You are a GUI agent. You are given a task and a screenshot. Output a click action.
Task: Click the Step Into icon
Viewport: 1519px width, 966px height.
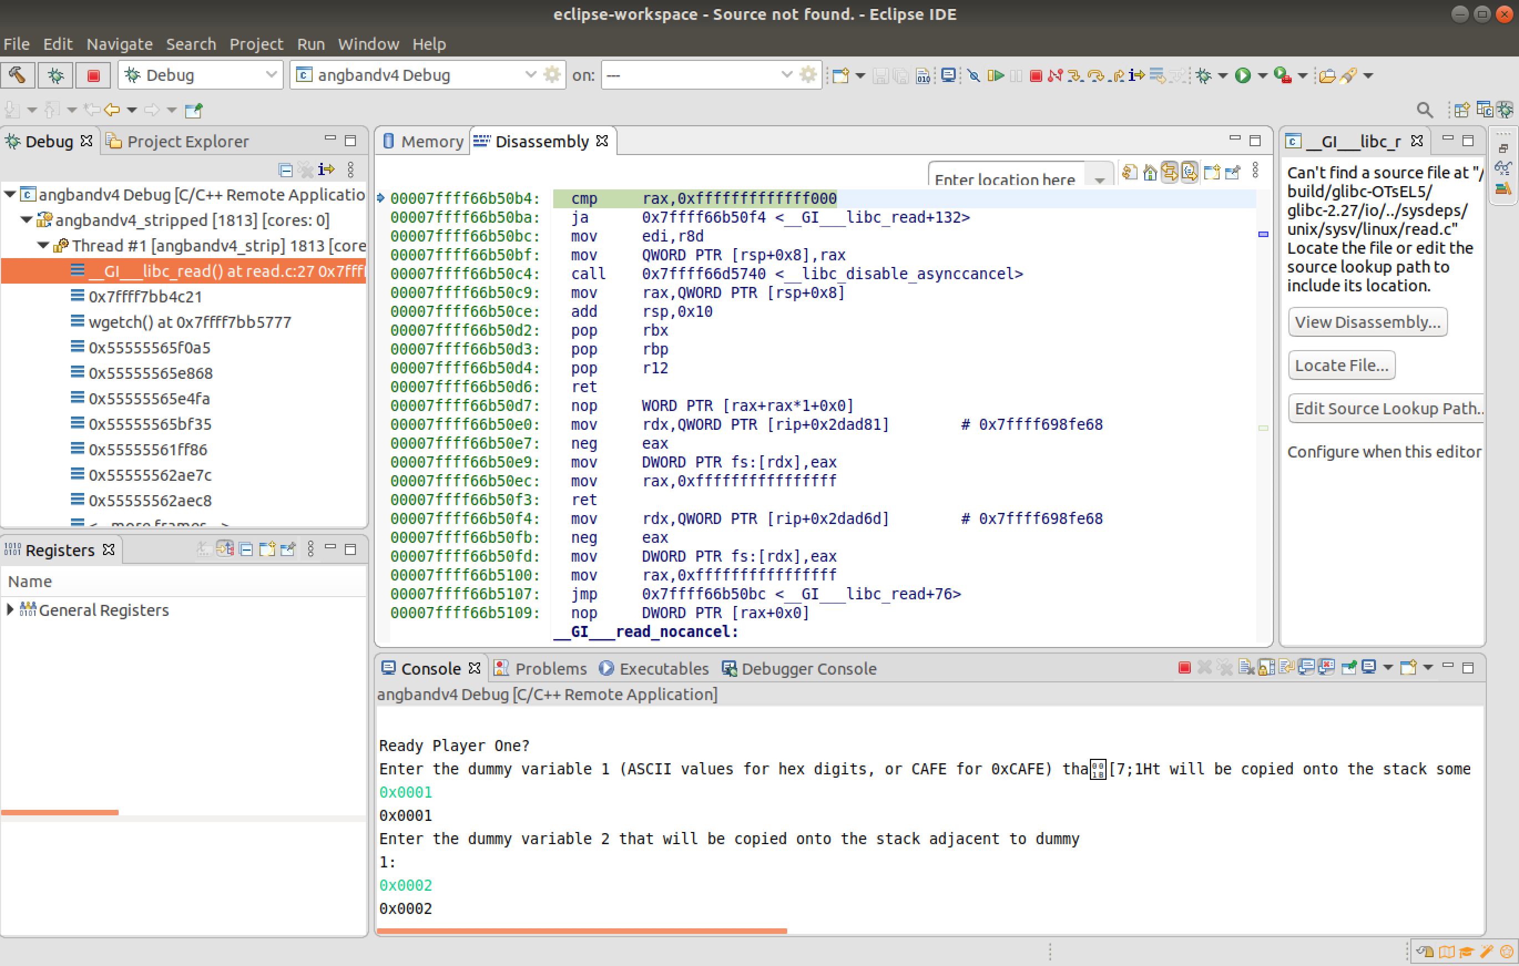[x=1075, y=76]
